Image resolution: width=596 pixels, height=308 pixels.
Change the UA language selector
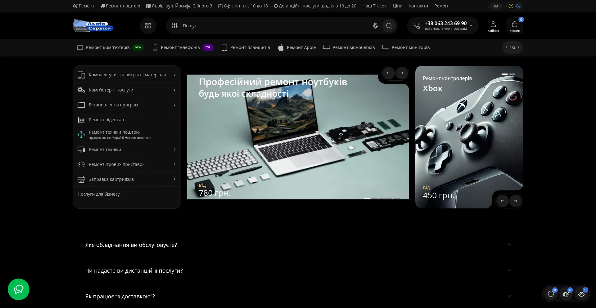(x=496, y=6)
